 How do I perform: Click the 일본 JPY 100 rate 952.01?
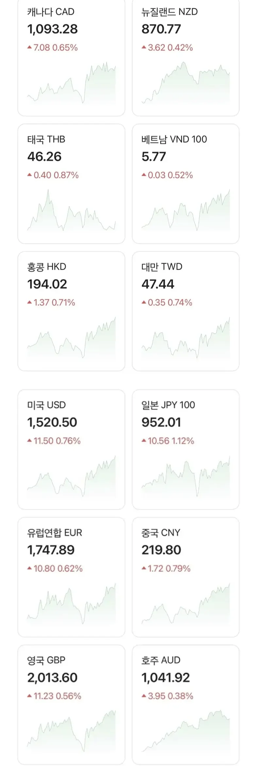coord(161,422)
